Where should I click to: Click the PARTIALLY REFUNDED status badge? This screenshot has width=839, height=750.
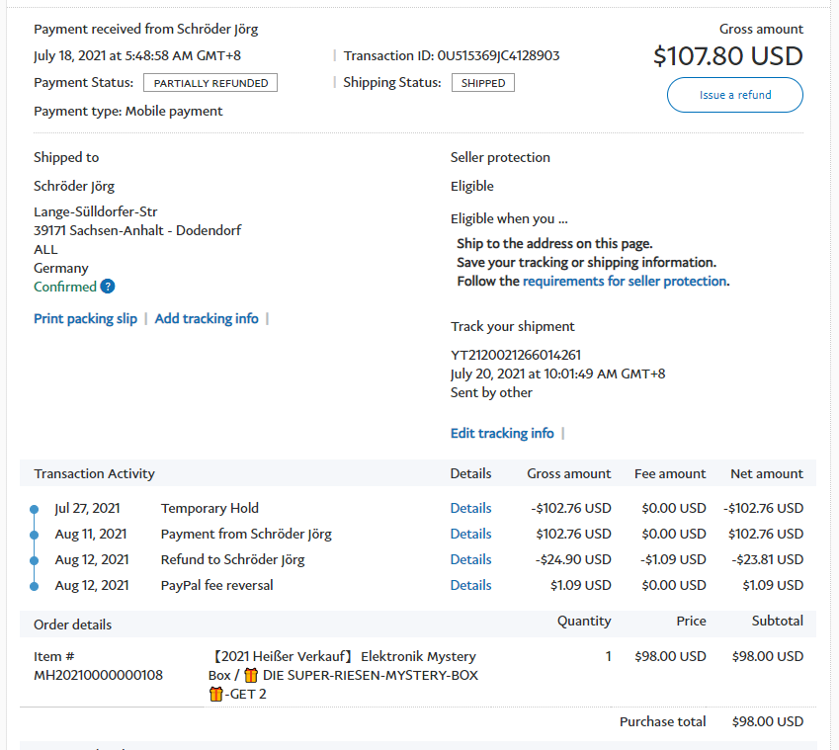click(210, 83)
